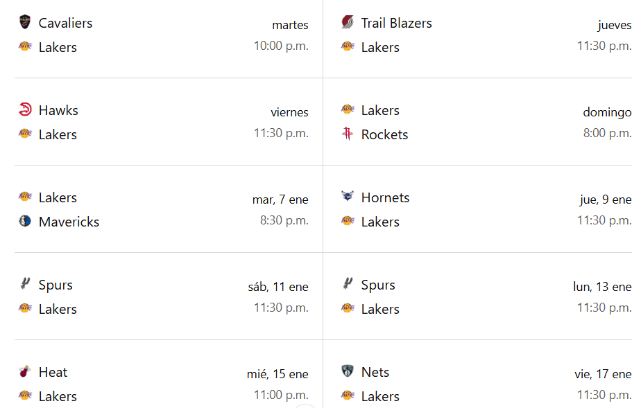This screenshot has height=408, width=641.
Task: Select the vie, 17 ene Nets game date
Action: click(603, 374)
